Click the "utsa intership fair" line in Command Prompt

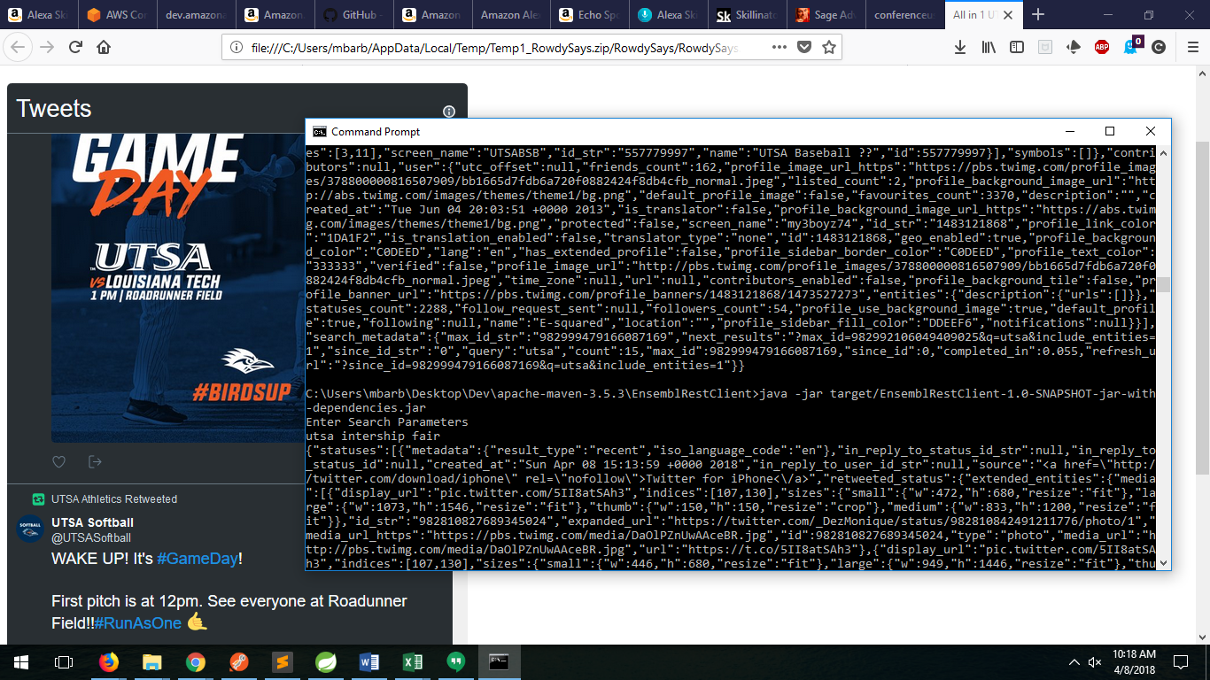372,436
